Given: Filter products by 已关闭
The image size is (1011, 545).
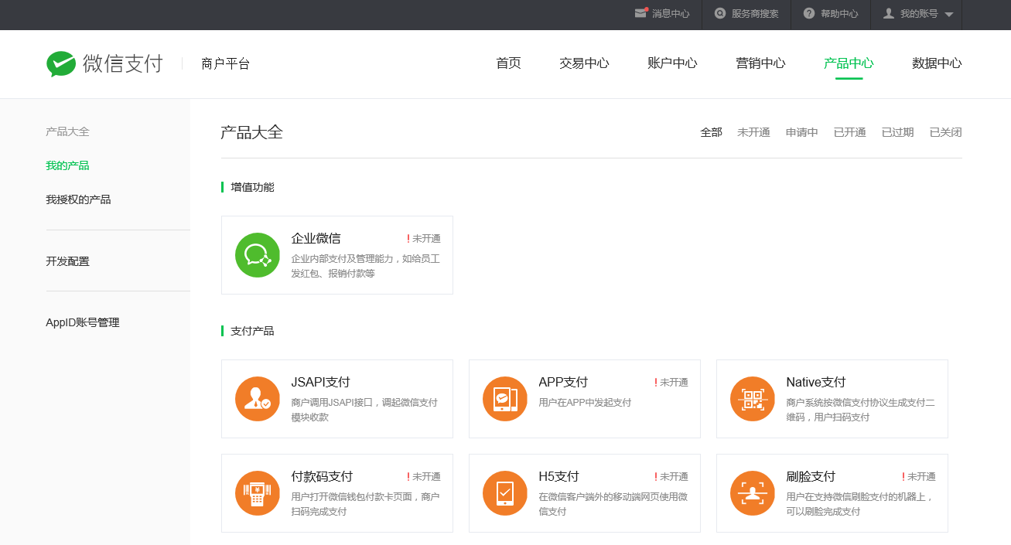Looking at the screenshot, I should (945, 132).
